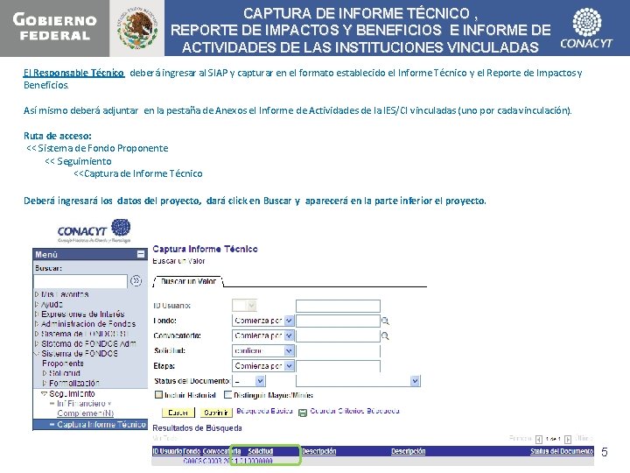630x473 pixels.
Task: Click the Suprimir button
Action: tap(216, 413)
